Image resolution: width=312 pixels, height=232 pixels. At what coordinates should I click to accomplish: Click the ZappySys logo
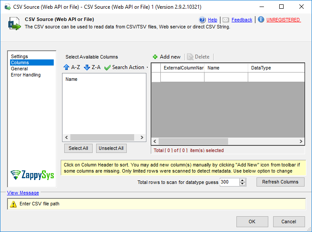point(32,175)
